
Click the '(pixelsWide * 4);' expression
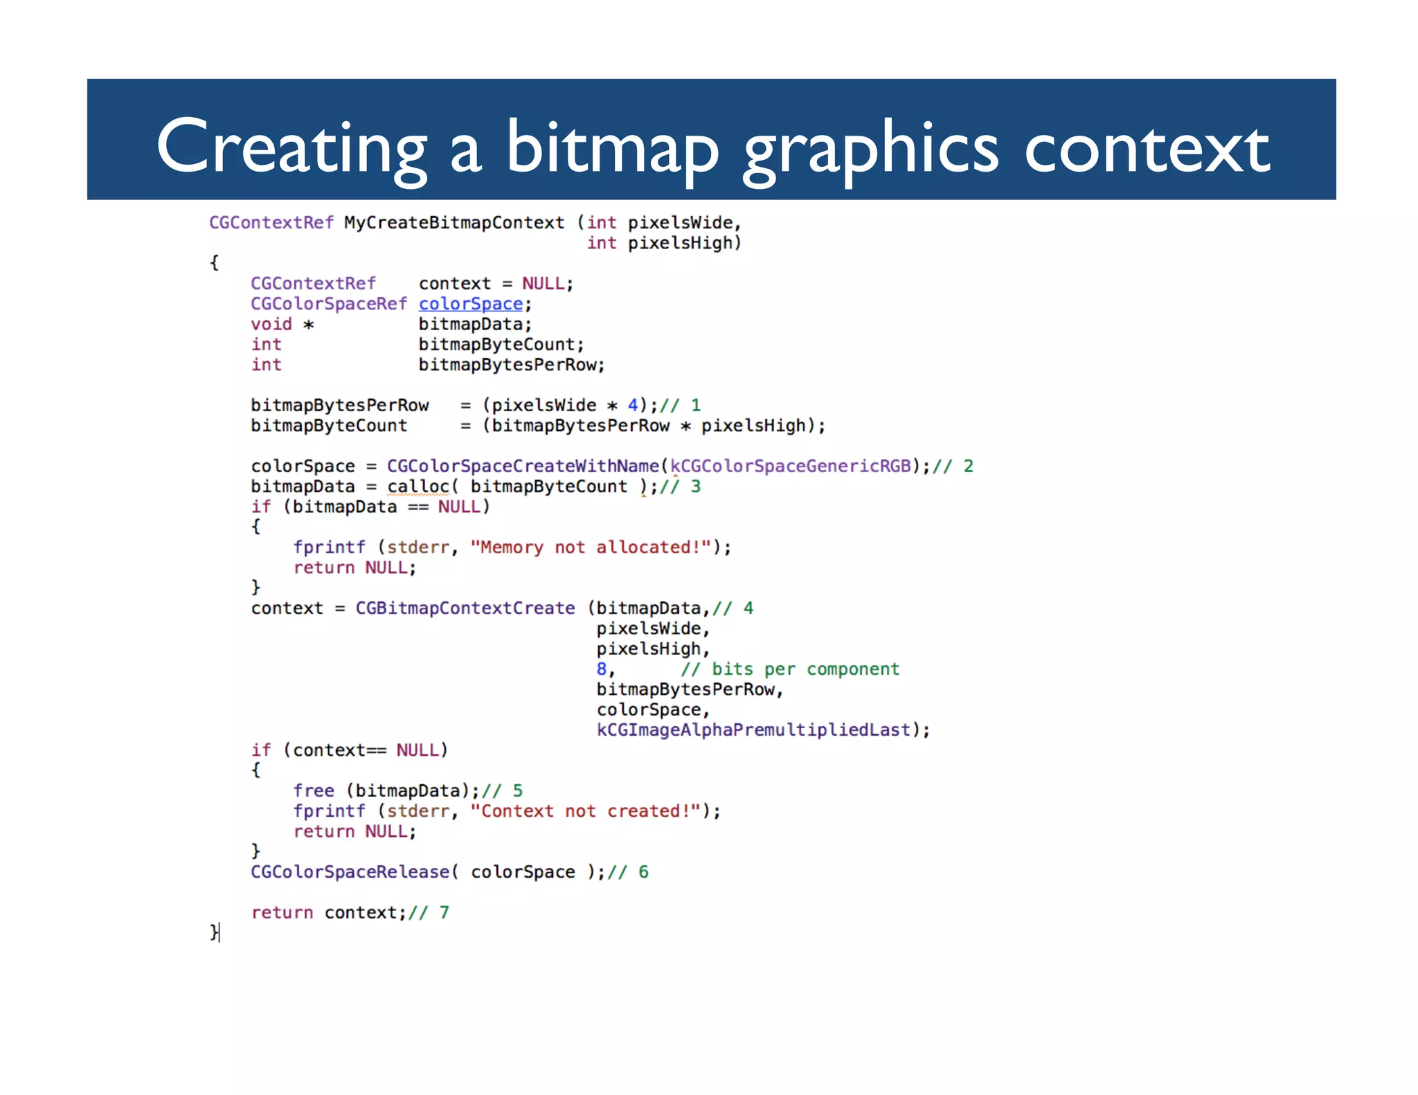[x=570, y=405]
